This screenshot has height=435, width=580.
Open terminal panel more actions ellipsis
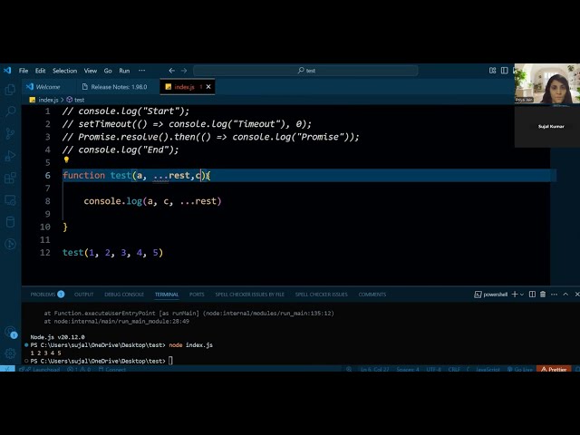pyautogui.click(x=554, y=294)
